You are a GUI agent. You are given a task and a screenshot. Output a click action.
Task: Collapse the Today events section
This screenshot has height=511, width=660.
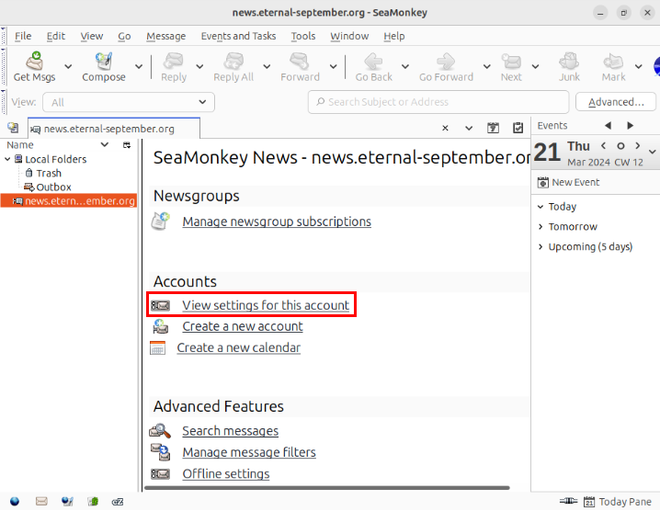[x=541, y=207]
